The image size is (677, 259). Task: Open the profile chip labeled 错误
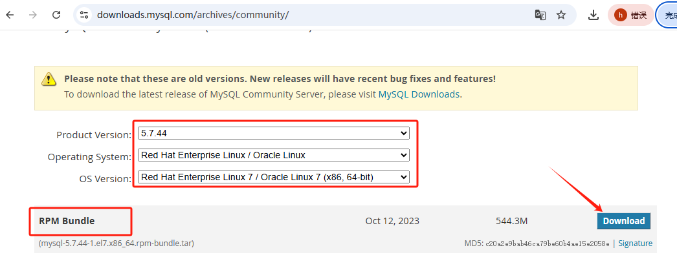pyautogui.click(x=630, y=15)
